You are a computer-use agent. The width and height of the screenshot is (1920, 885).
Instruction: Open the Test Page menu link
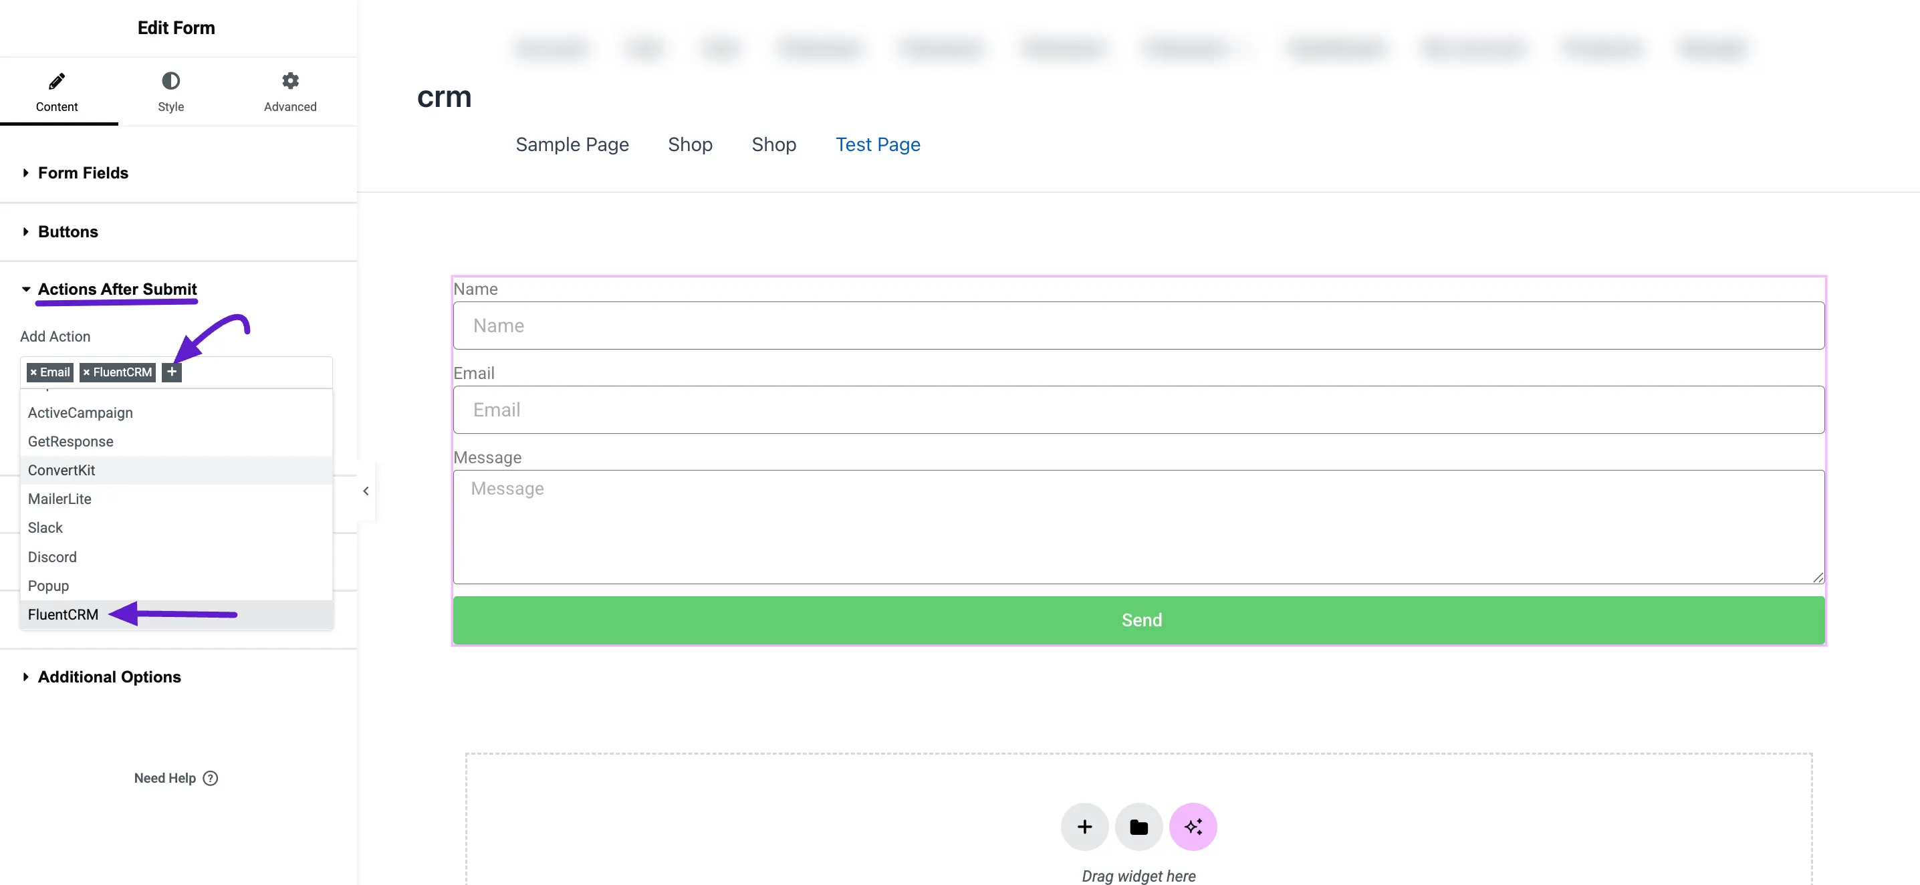pyautogui.click(x=878, y=144)
